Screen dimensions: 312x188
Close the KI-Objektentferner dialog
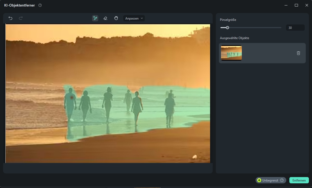[x=307, y=5]
